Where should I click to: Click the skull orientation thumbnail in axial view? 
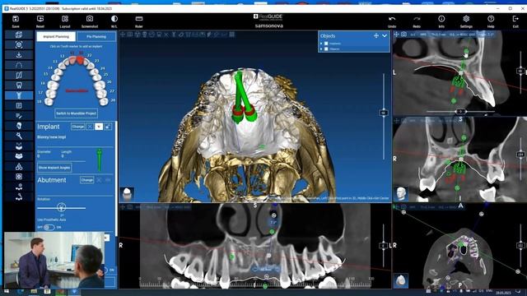401,280
